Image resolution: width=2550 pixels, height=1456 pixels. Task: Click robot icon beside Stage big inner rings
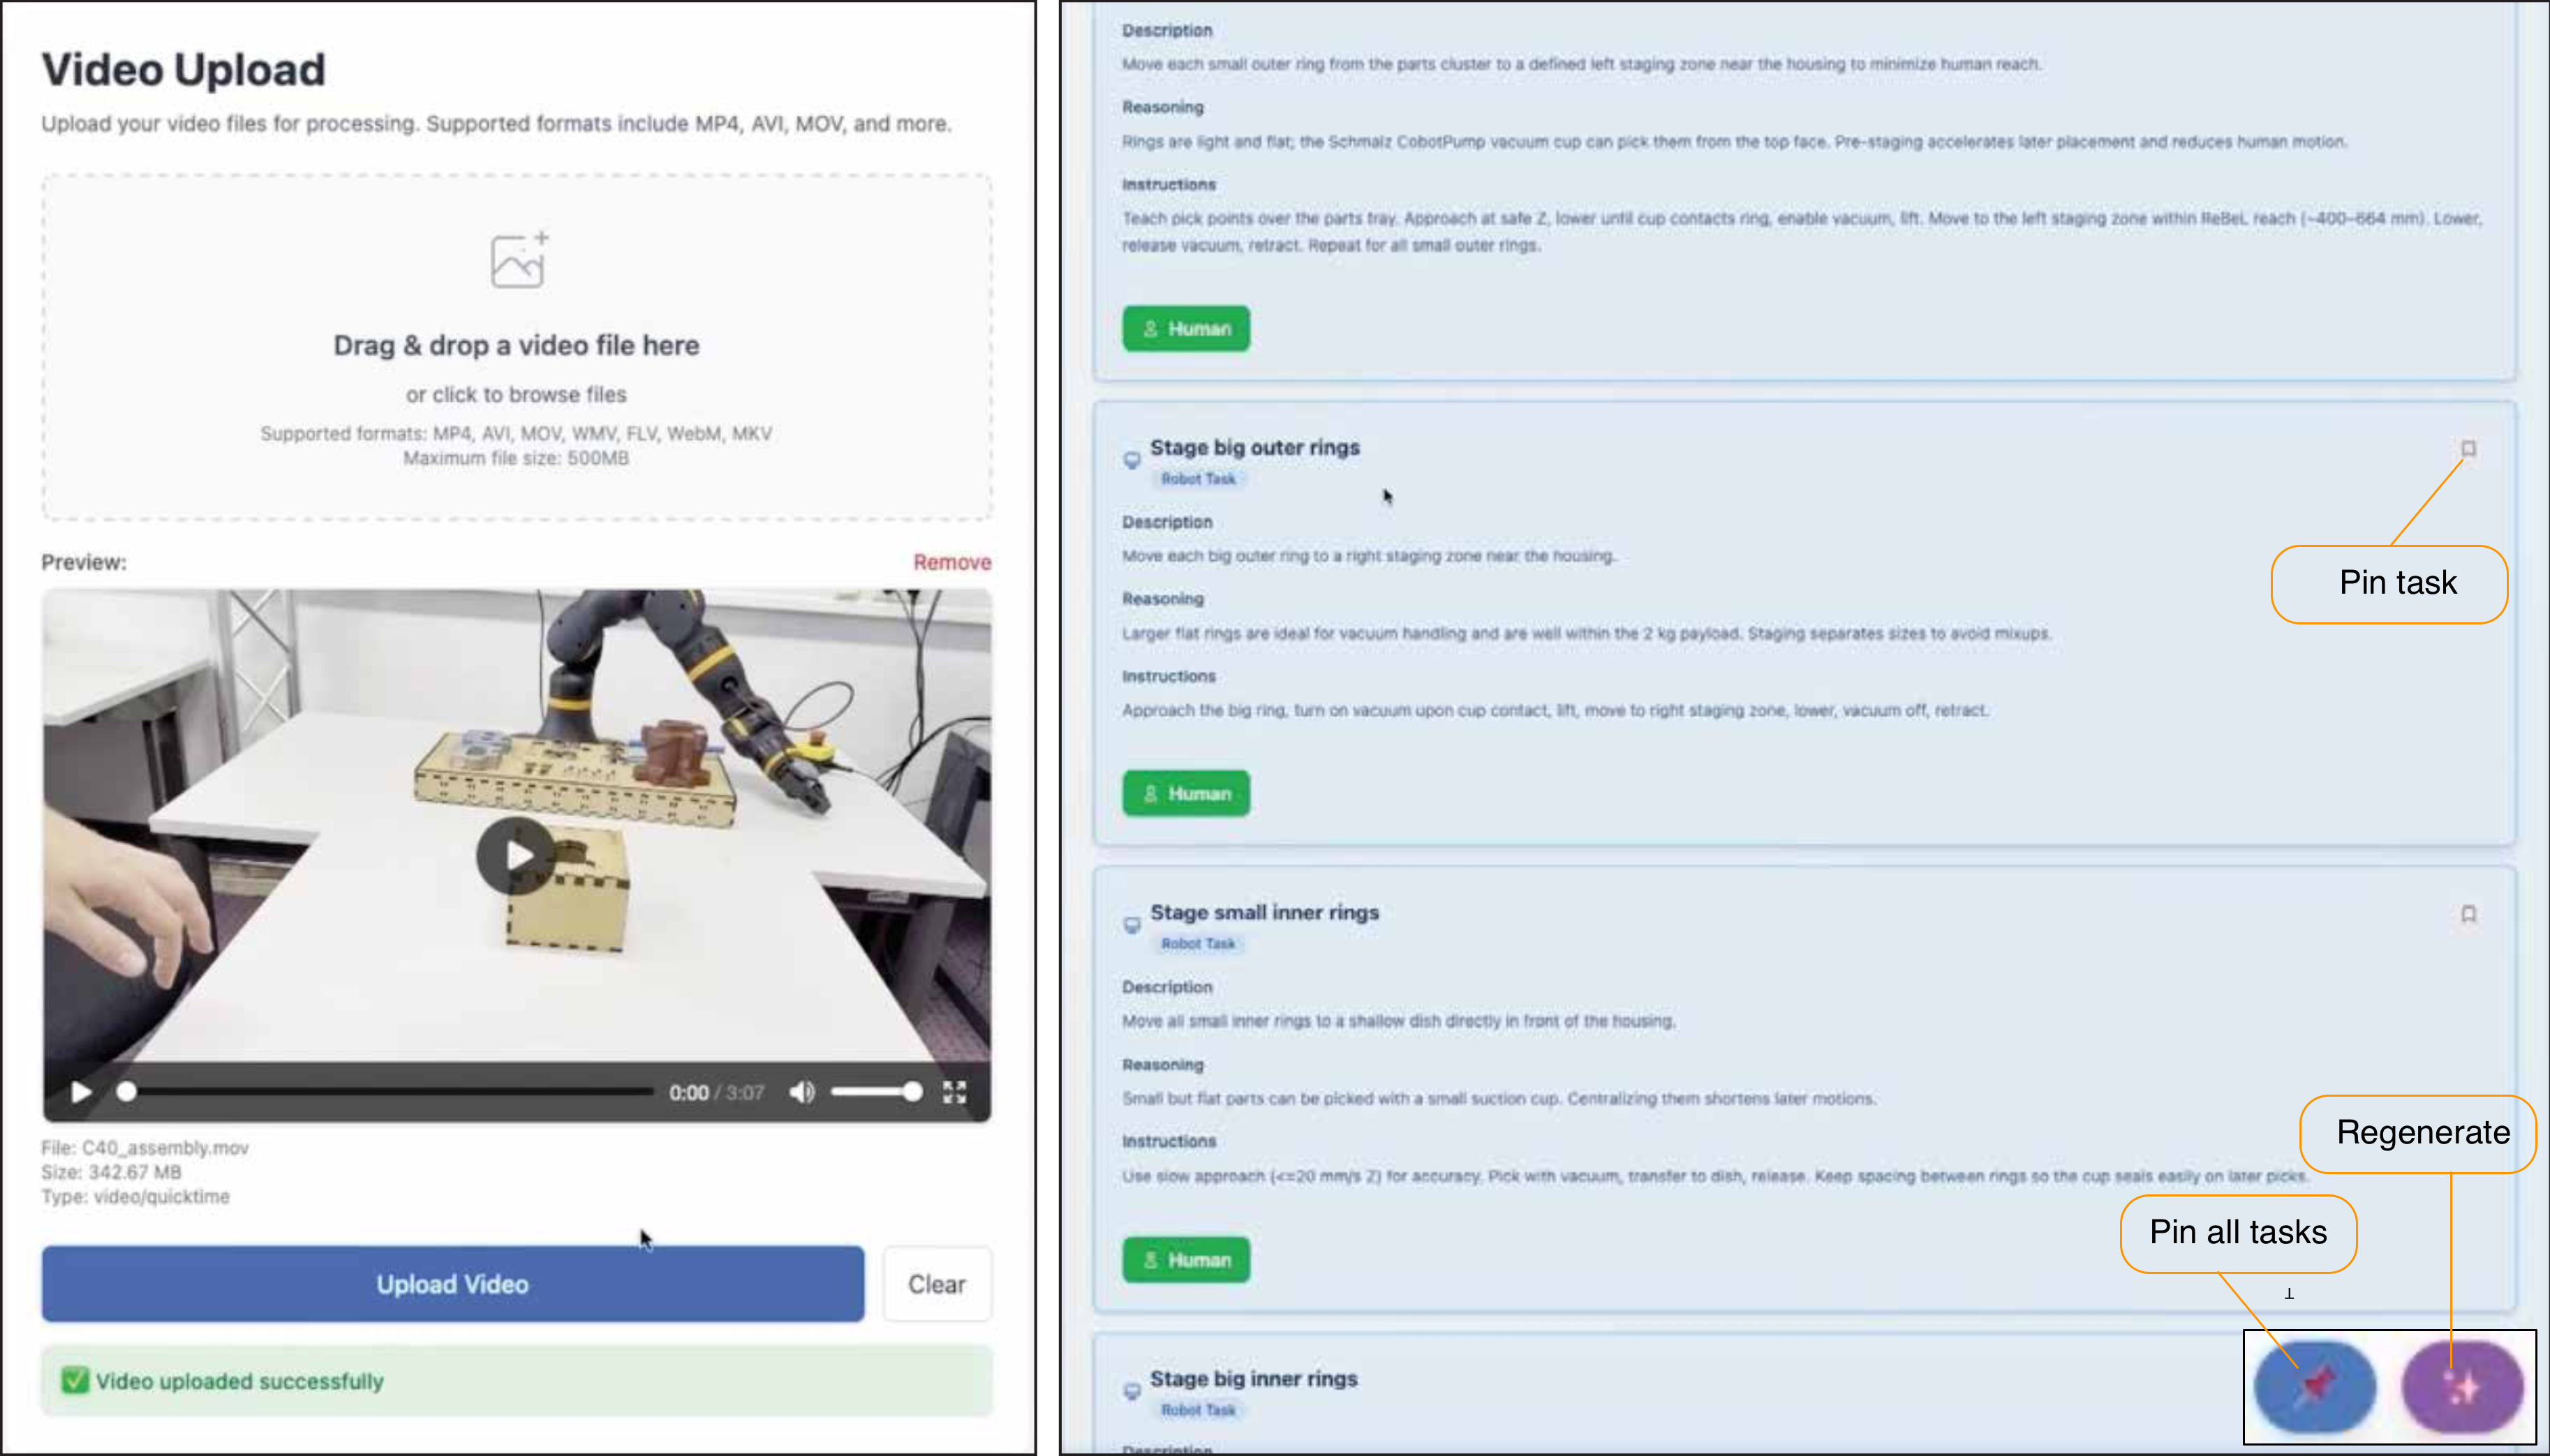tap(1132, 1391)
